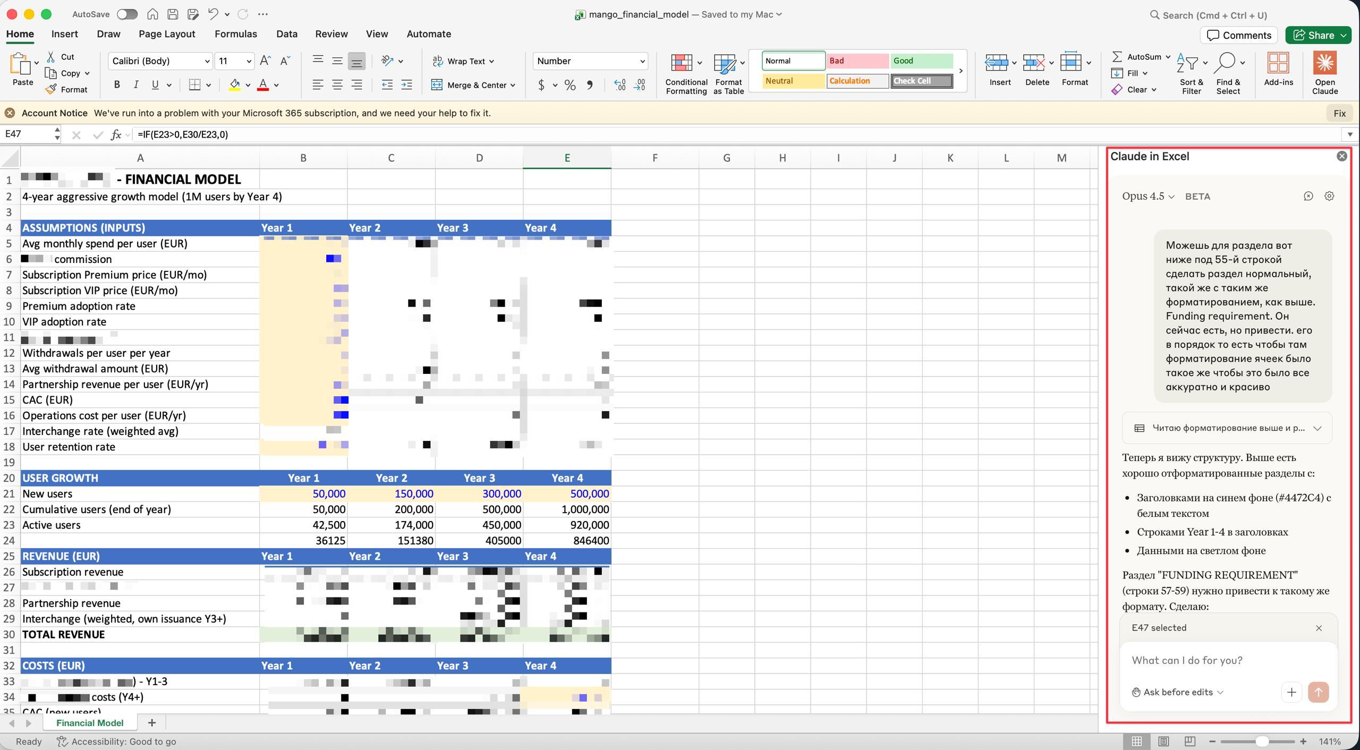The height and width of the screenshot is (750, 1360).
Task: Switch to Page Layout view in status bar
Action: pyautogui.click(x=1163, y=742)
